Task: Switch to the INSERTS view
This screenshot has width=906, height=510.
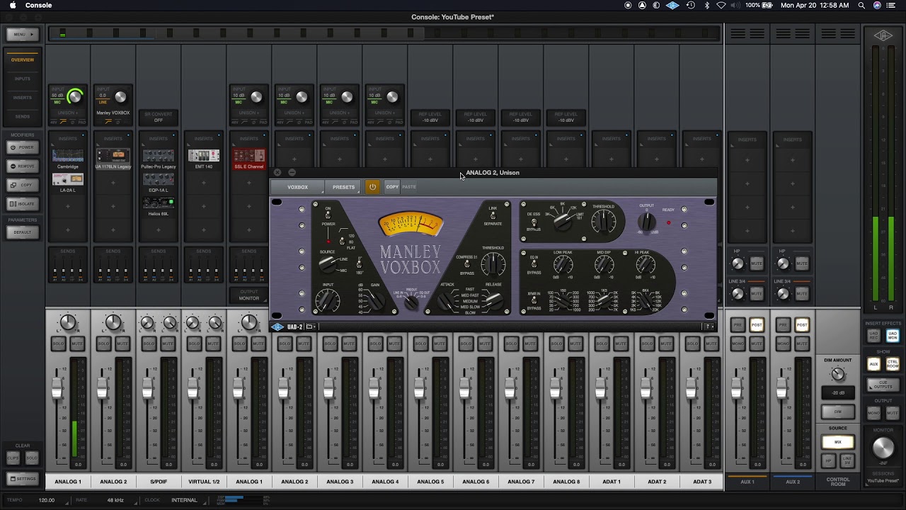Action: (23, 97)
